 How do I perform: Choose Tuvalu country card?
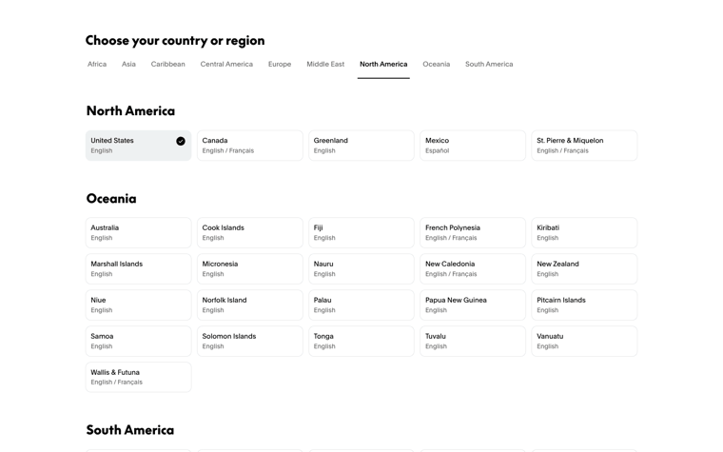(x=473, y=342)
